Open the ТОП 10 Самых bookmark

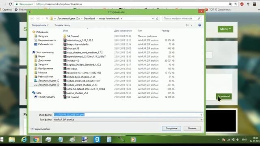click(x=218, y=10)
